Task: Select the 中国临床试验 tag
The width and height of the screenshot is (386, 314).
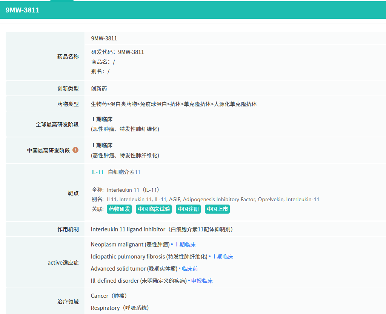Action: click(154, 209)
